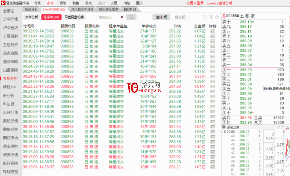The height and width of the screenshot is (176, 290).
Task: Open detail icon for 09:30:27-14:58:14 row
Action: tap(213, 41)
